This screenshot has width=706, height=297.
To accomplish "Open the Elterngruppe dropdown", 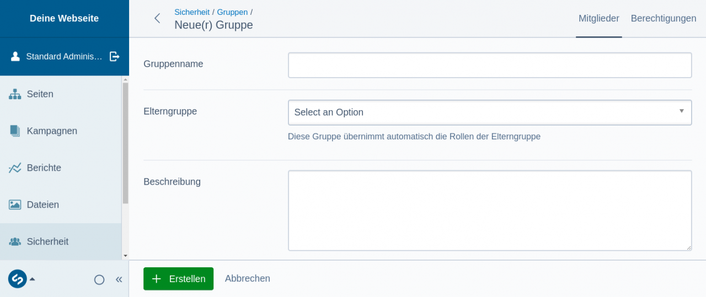I will 490,112.
